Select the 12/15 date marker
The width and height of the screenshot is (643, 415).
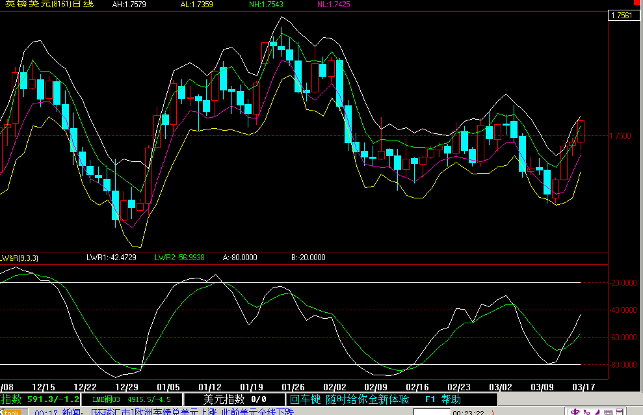coord(44,387)
